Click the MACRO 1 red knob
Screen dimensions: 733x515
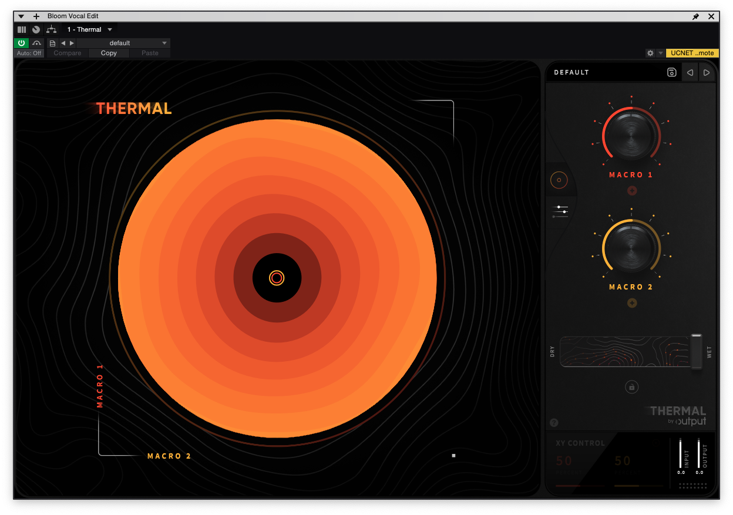631,135
